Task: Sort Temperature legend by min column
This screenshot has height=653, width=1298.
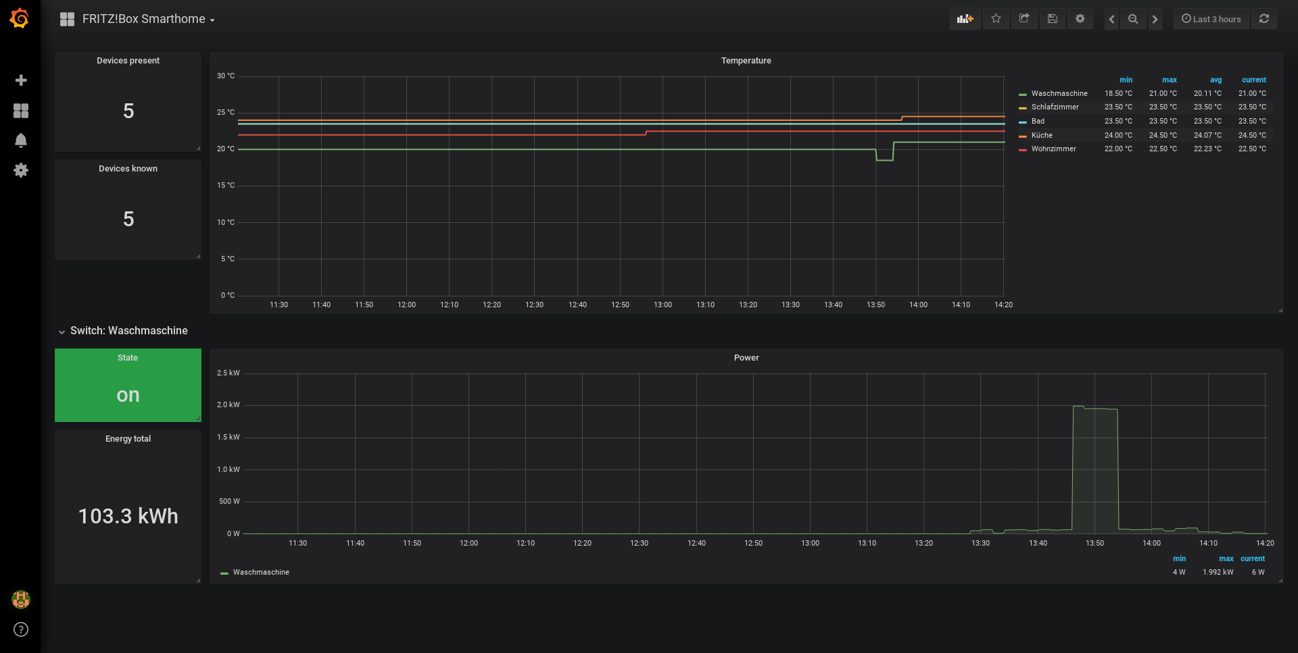Action: [1126, 80]
